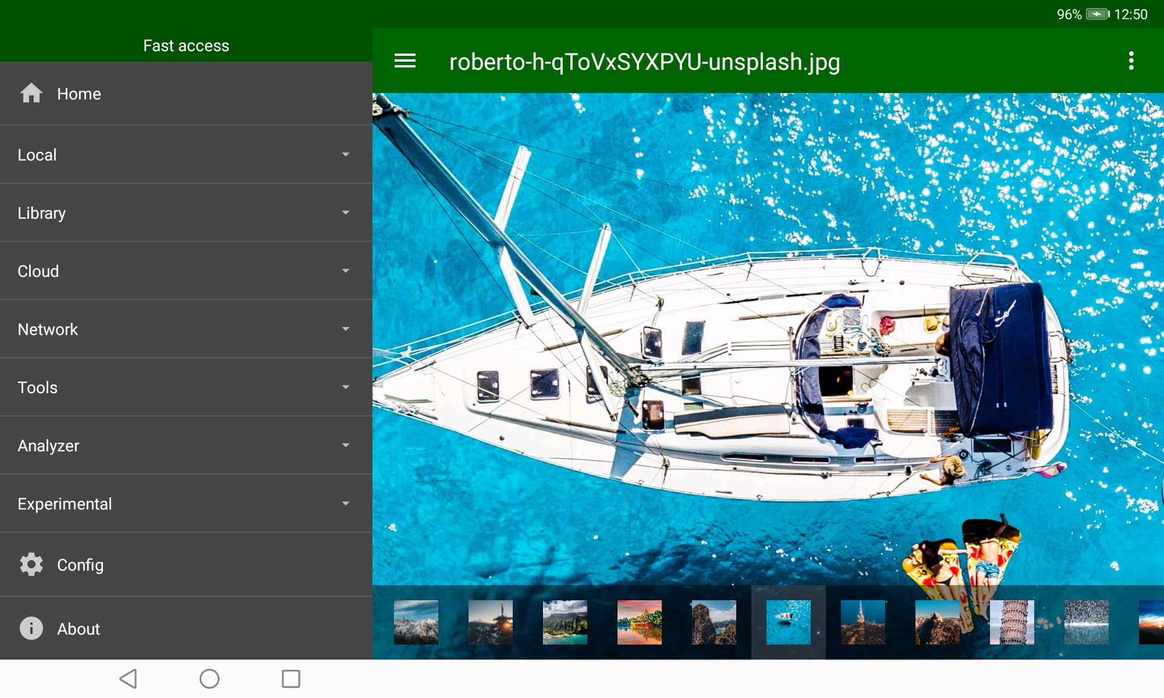Tap the Android recent apps square button

click(x=291, y=679)
